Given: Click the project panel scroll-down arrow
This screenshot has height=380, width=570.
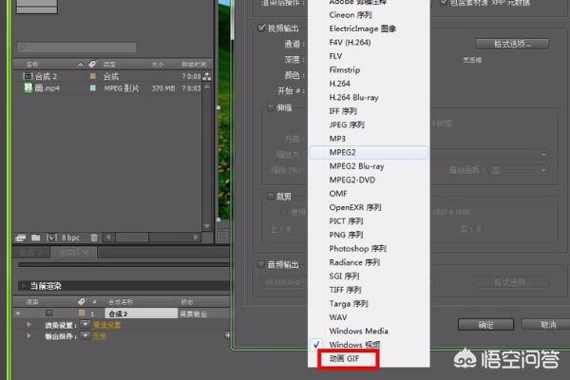Looking at the screenshot, I should tap(207, 226).
